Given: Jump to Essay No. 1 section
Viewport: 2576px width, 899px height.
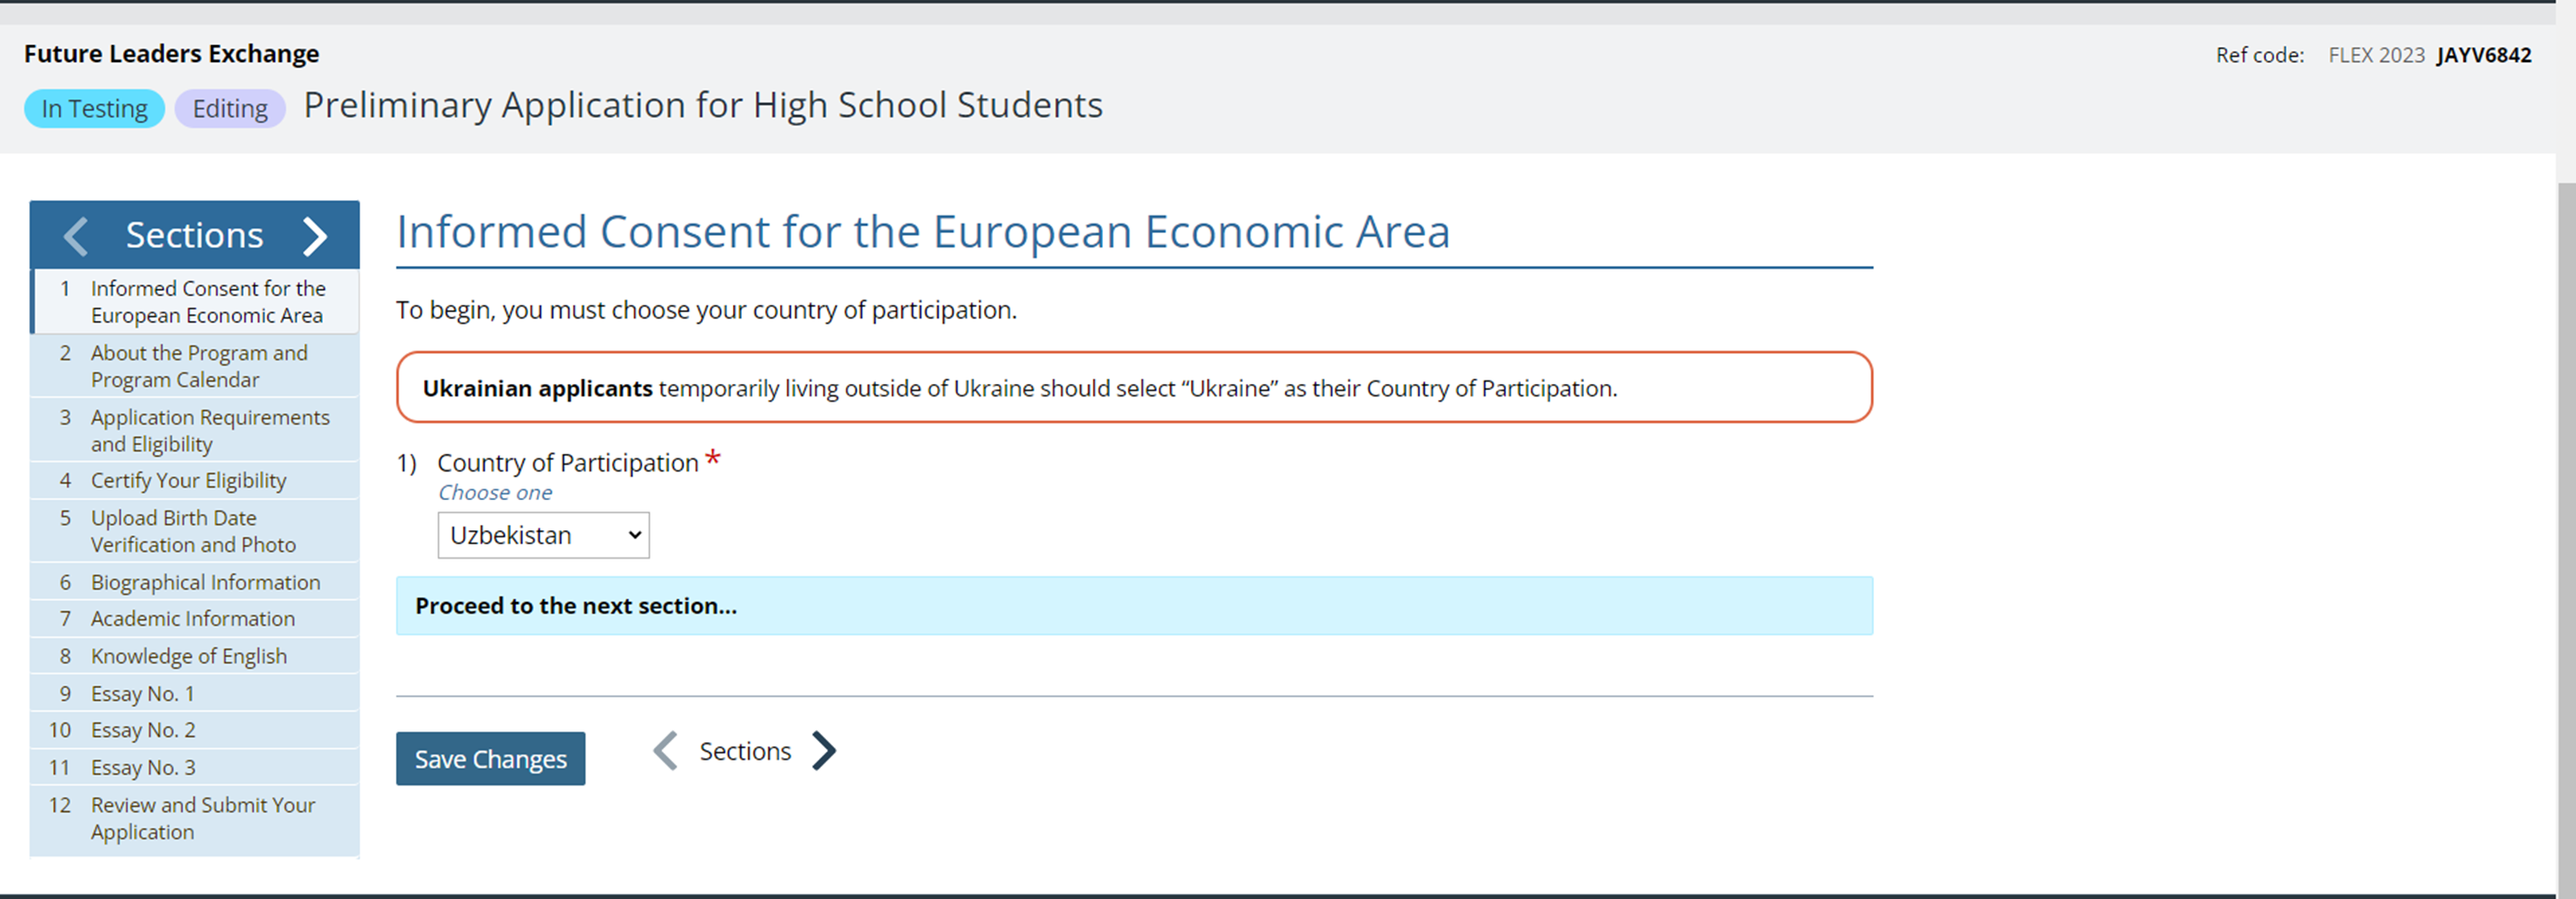Looking at the screenshot, I should (x=142, y=694).
